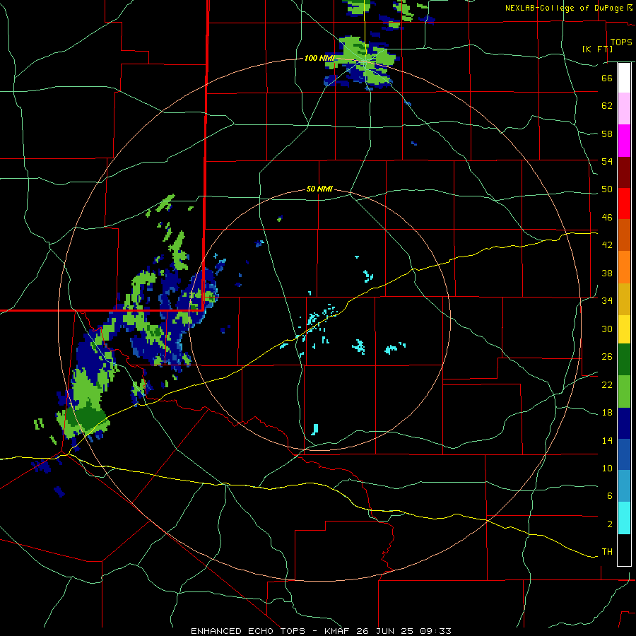Image resolution: width=636 pixels, height=636 pixels.
Task: Select the white swatch above 66
Action: click(624, 78)
